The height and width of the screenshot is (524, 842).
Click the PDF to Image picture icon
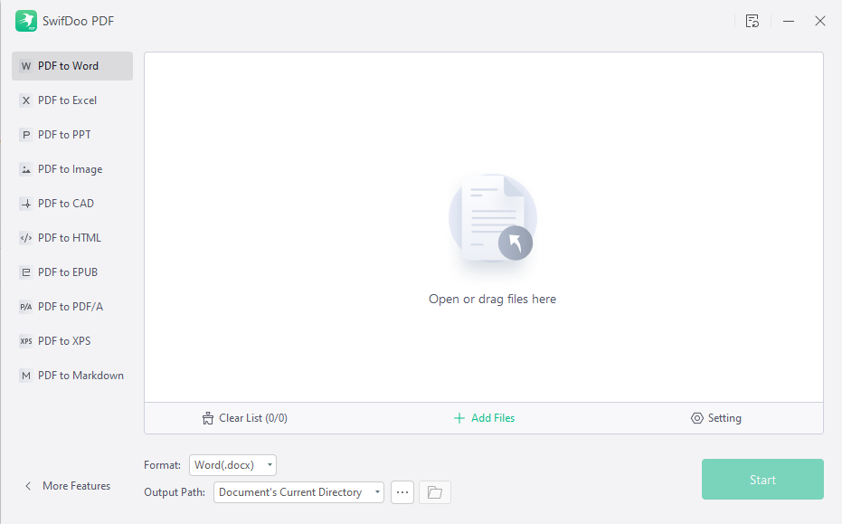(25, 169)
